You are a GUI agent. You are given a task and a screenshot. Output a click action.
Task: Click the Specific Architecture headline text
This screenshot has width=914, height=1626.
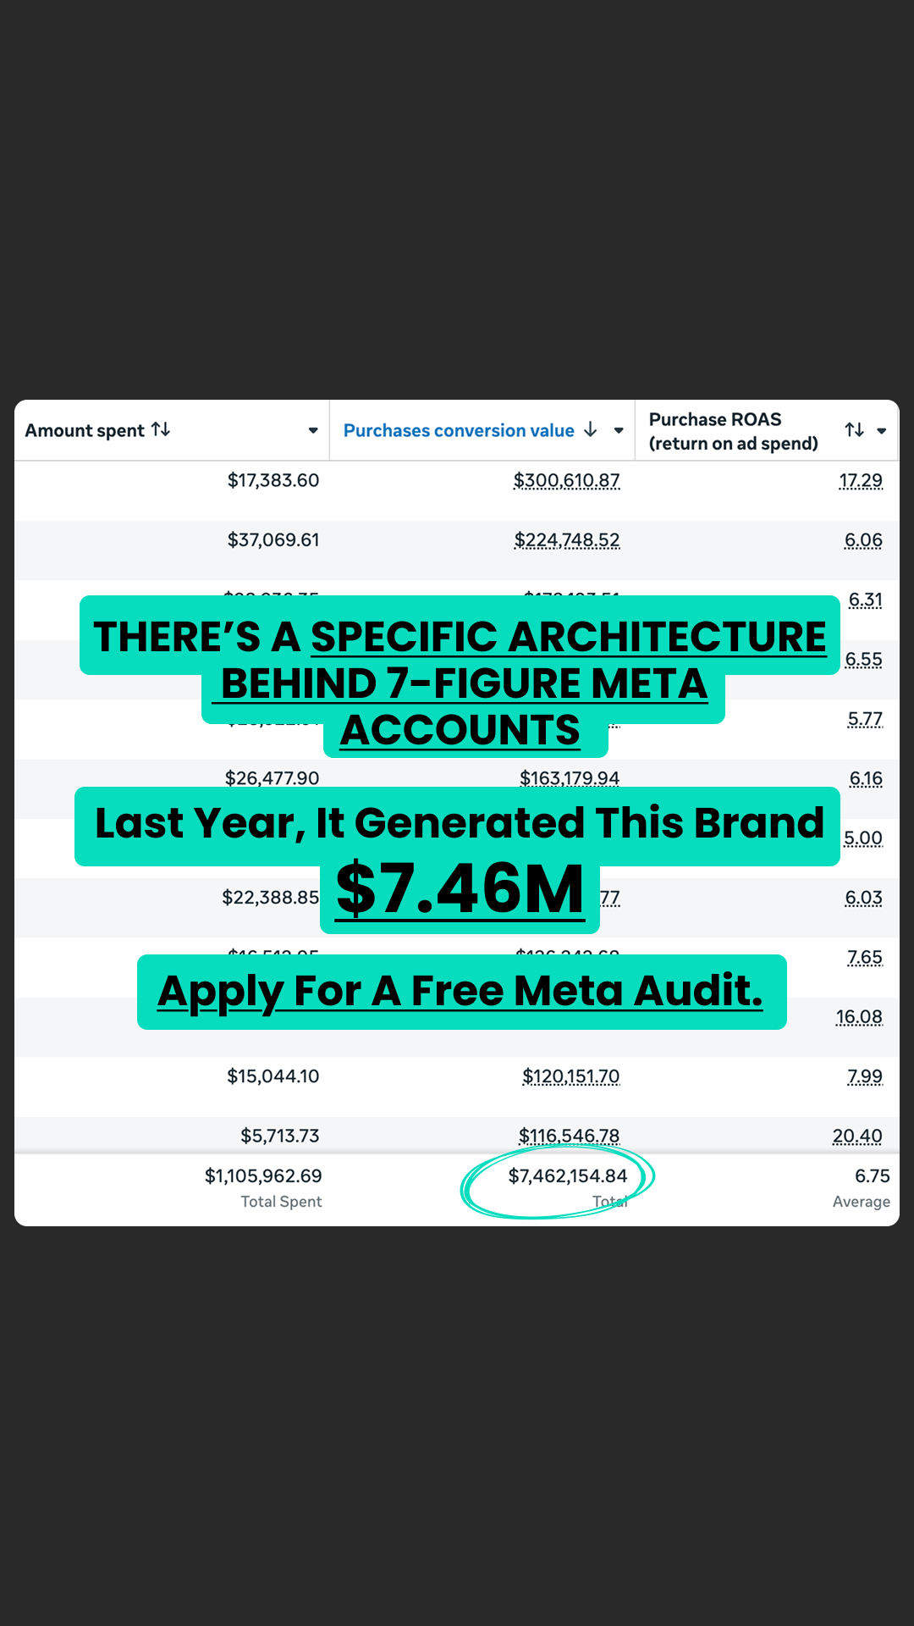(x=569, y=637)
